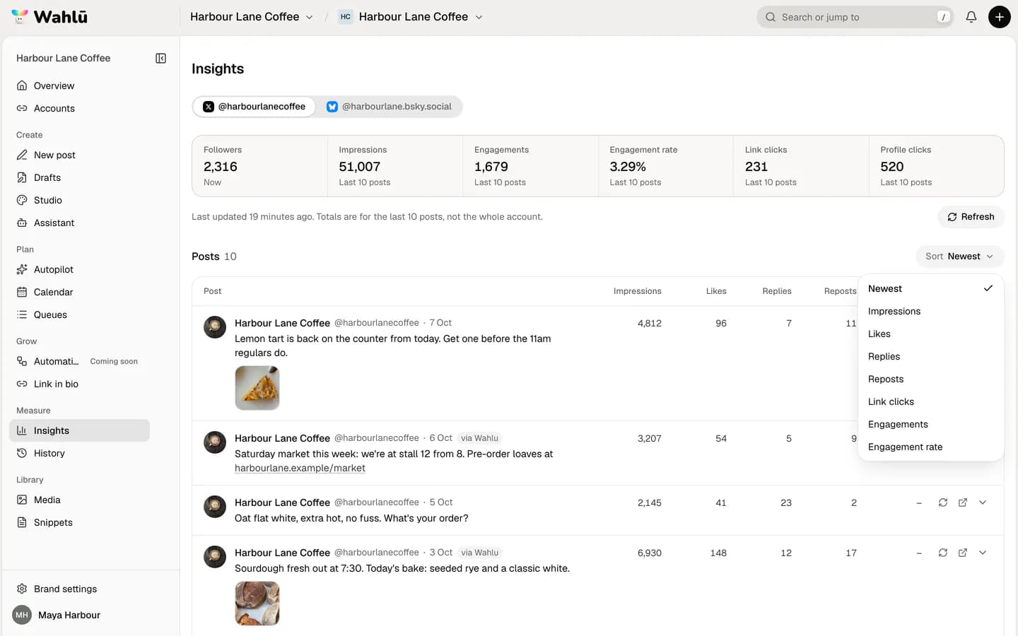
Task: Refresh the 5 Oct post stats icon
Action: point(943,502)
